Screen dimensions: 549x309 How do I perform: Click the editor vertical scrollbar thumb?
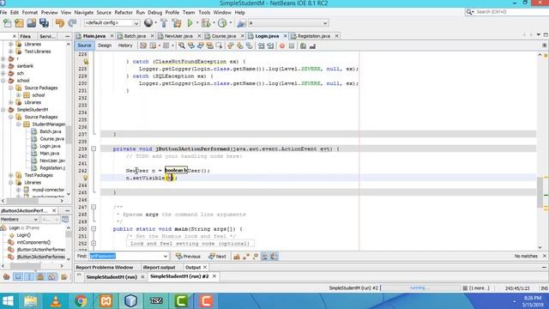point(540,192)
